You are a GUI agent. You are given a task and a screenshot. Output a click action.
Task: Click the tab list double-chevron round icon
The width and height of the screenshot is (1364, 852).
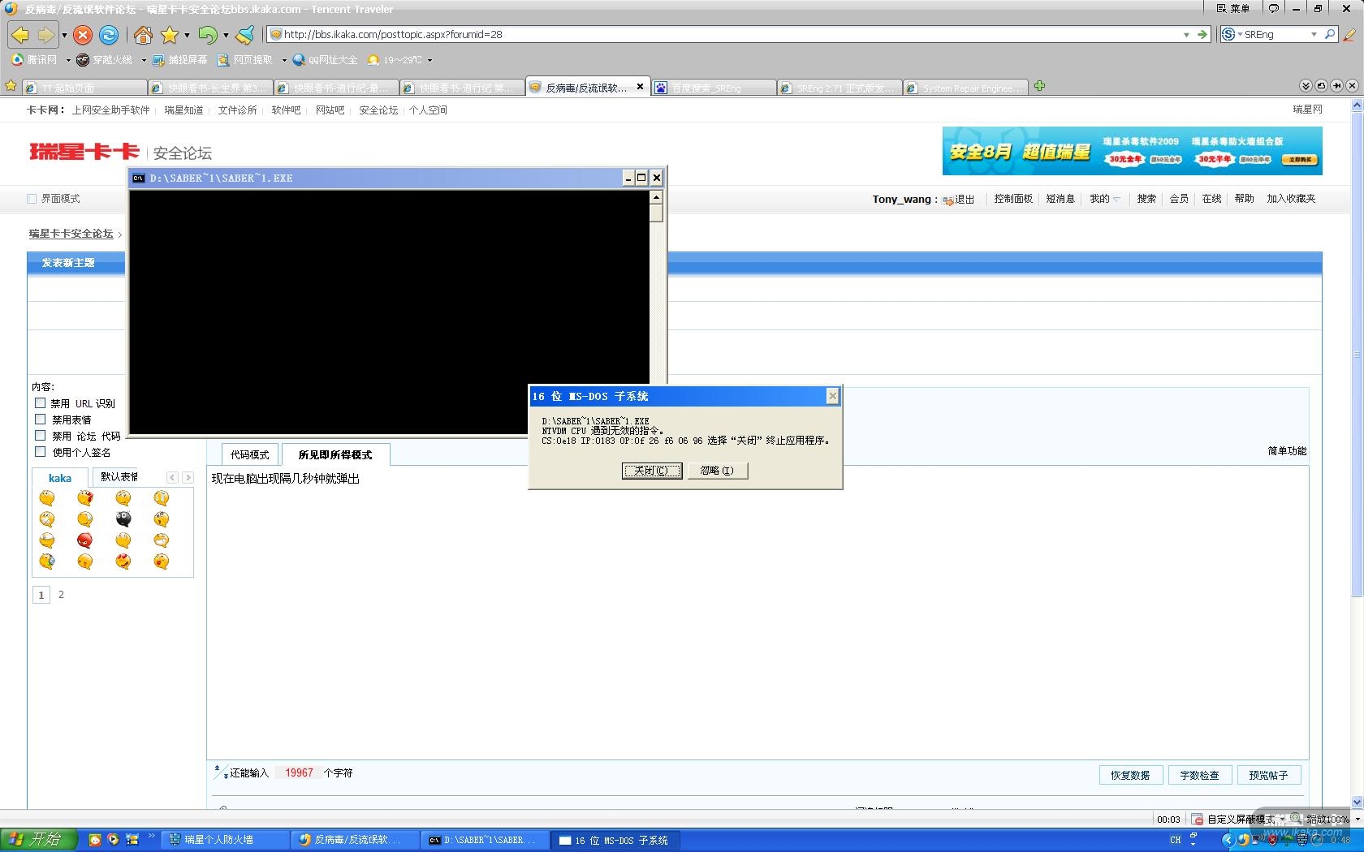point(1306,85)
